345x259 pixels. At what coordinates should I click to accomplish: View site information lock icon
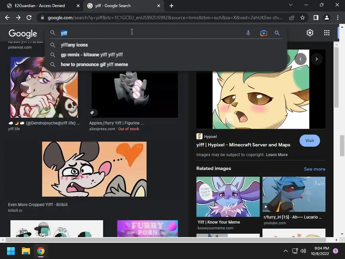coord(42,18)
